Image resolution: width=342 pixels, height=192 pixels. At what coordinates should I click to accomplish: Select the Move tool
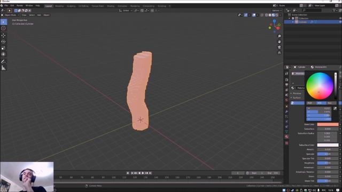tap(4, 35)
